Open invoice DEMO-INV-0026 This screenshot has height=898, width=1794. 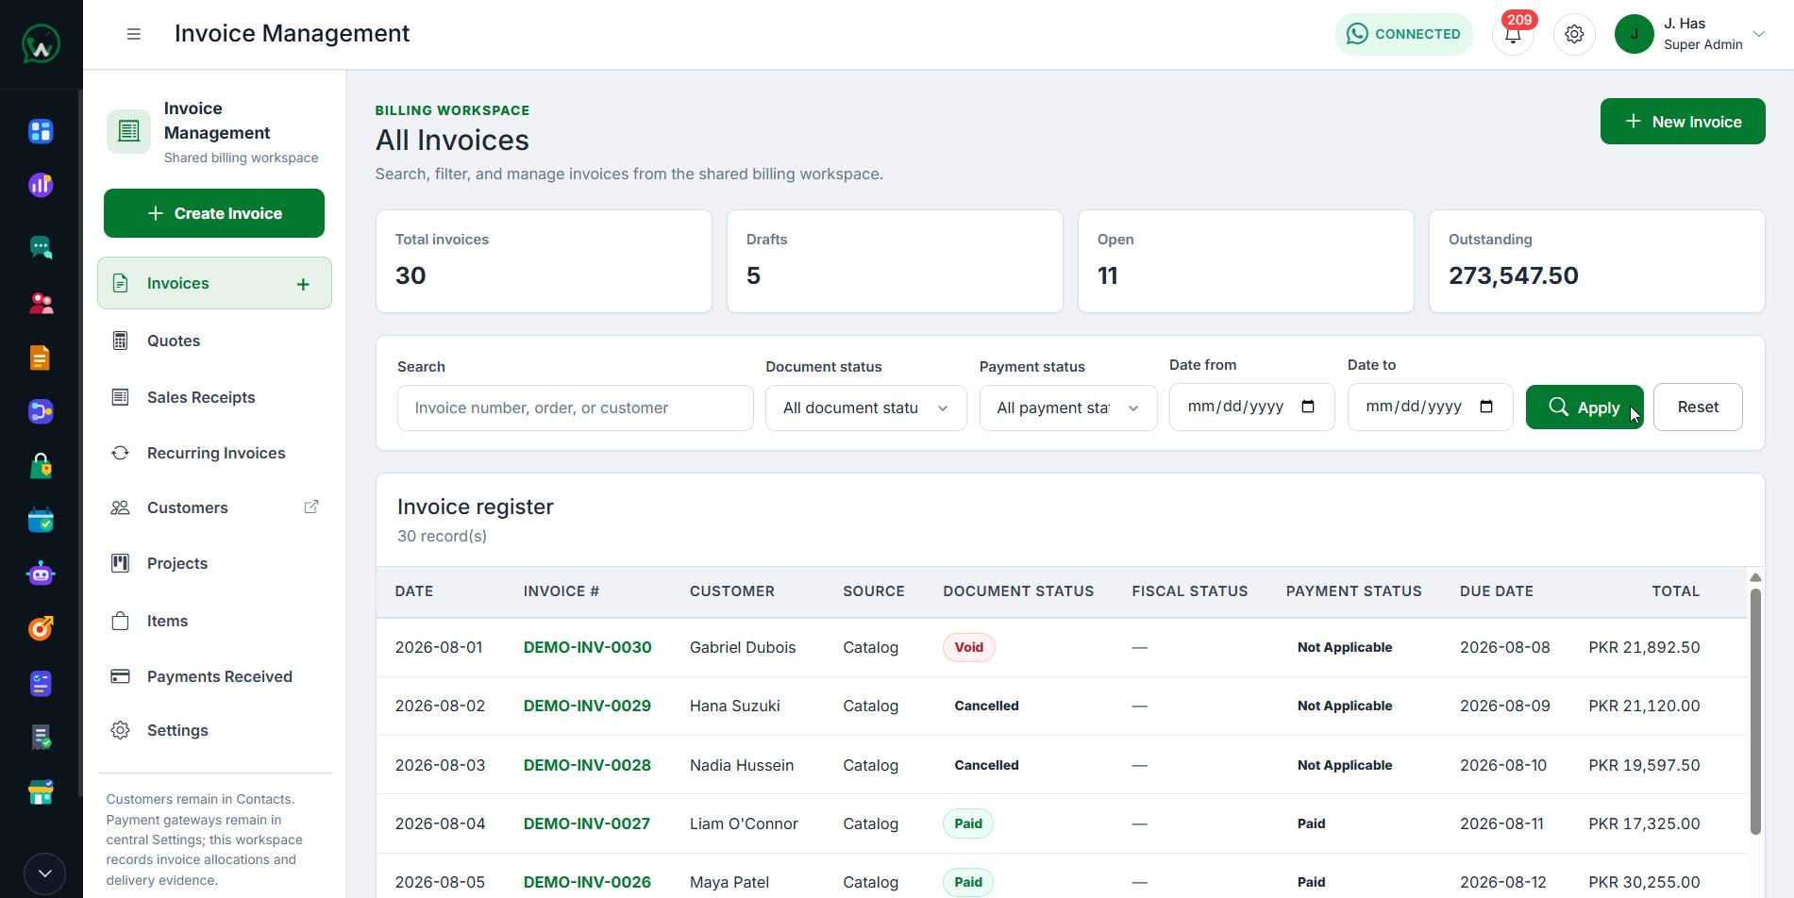(587, 882)
